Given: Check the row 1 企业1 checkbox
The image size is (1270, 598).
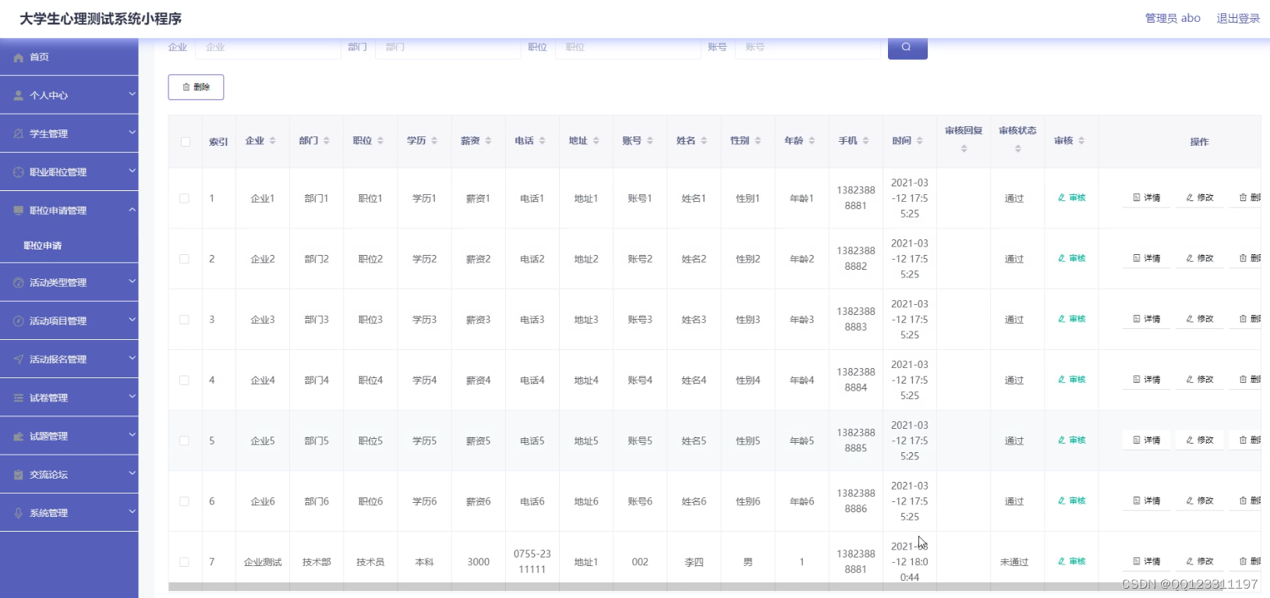Looking at the screenshot, I should click(x=185, y=199).
